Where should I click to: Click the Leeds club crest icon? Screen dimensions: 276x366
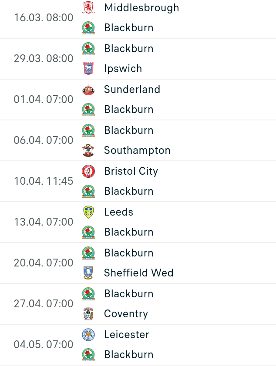[88, 212]
